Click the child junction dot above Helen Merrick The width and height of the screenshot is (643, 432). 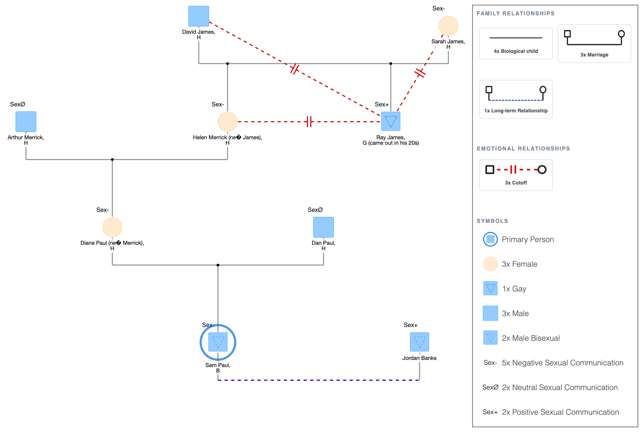pyautogui.click(x=227, y=64)
